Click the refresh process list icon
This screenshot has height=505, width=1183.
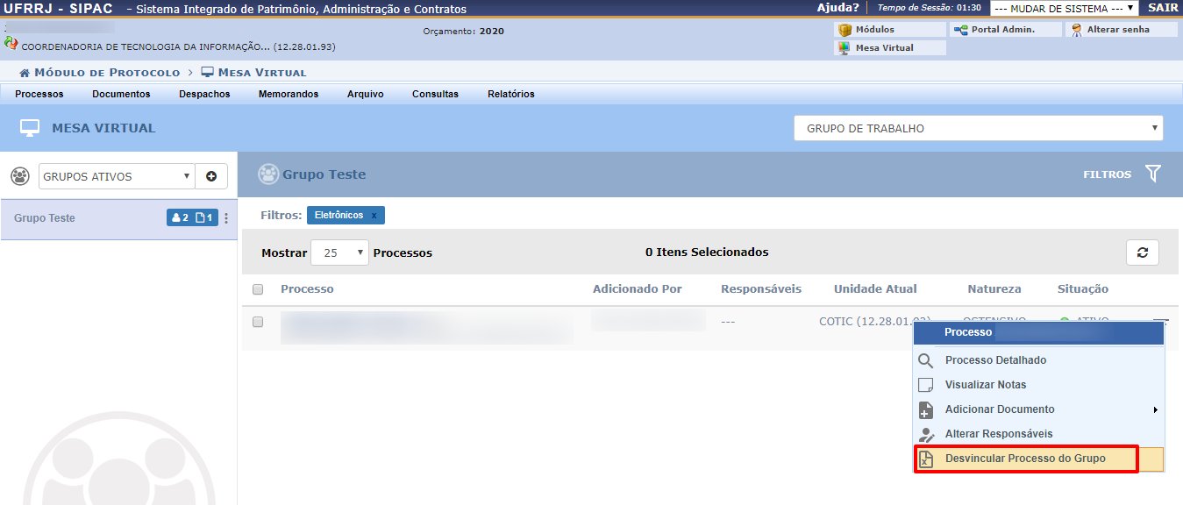(1142, 252)
